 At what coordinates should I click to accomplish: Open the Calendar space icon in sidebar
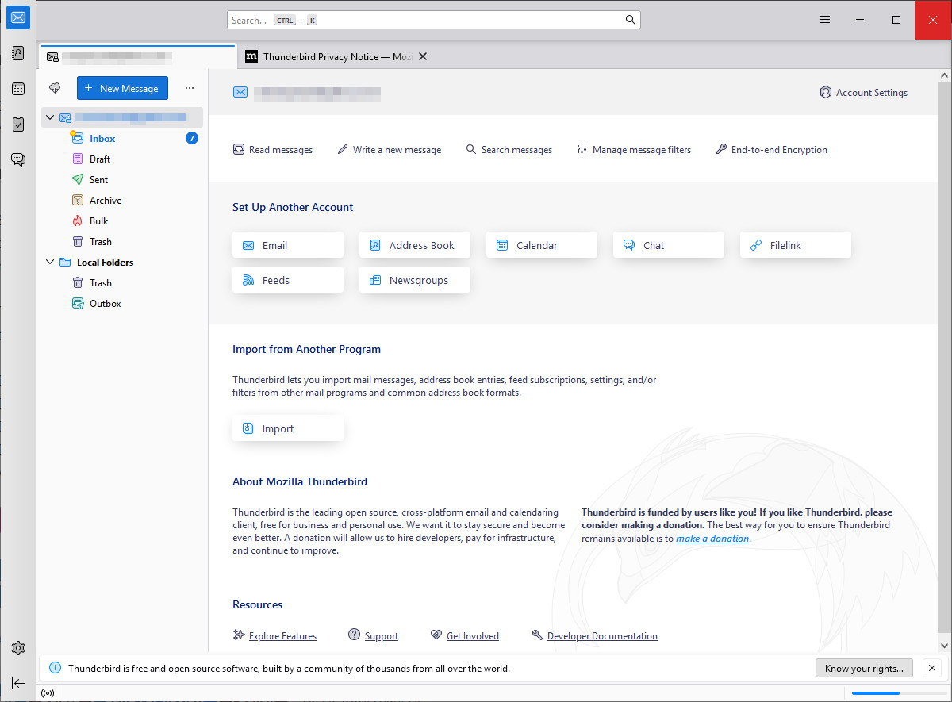coord(18,89)
